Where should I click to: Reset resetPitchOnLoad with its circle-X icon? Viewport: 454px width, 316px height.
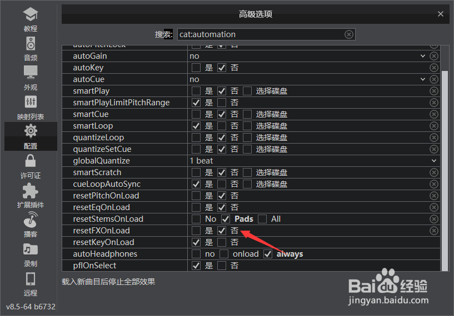(434, 196)
